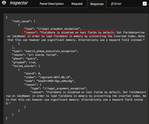
Task: Click the "failed_shards" key text
Action: (x=24, y=66)
